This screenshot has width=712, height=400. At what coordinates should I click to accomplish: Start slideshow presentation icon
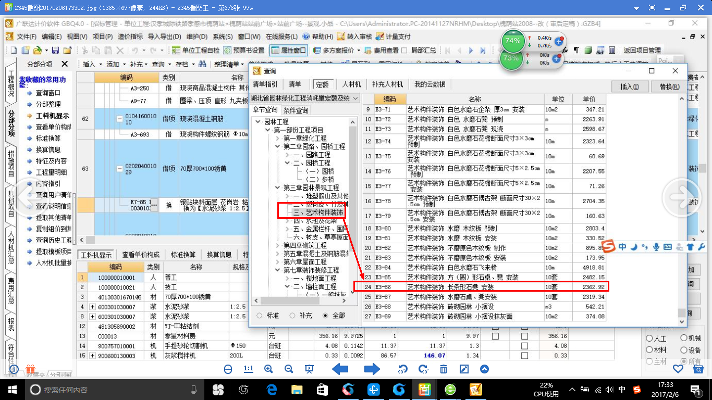pyautogui.click(x=309, y=369)
